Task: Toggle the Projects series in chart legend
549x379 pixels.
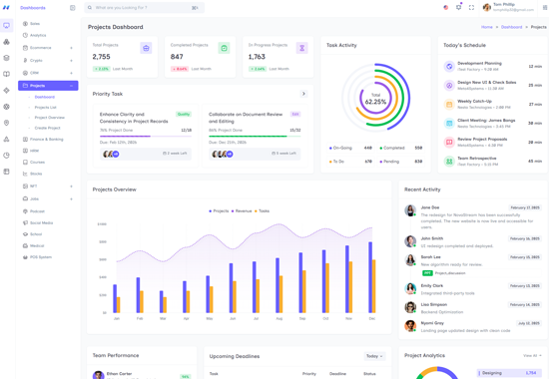Action: 219,211
